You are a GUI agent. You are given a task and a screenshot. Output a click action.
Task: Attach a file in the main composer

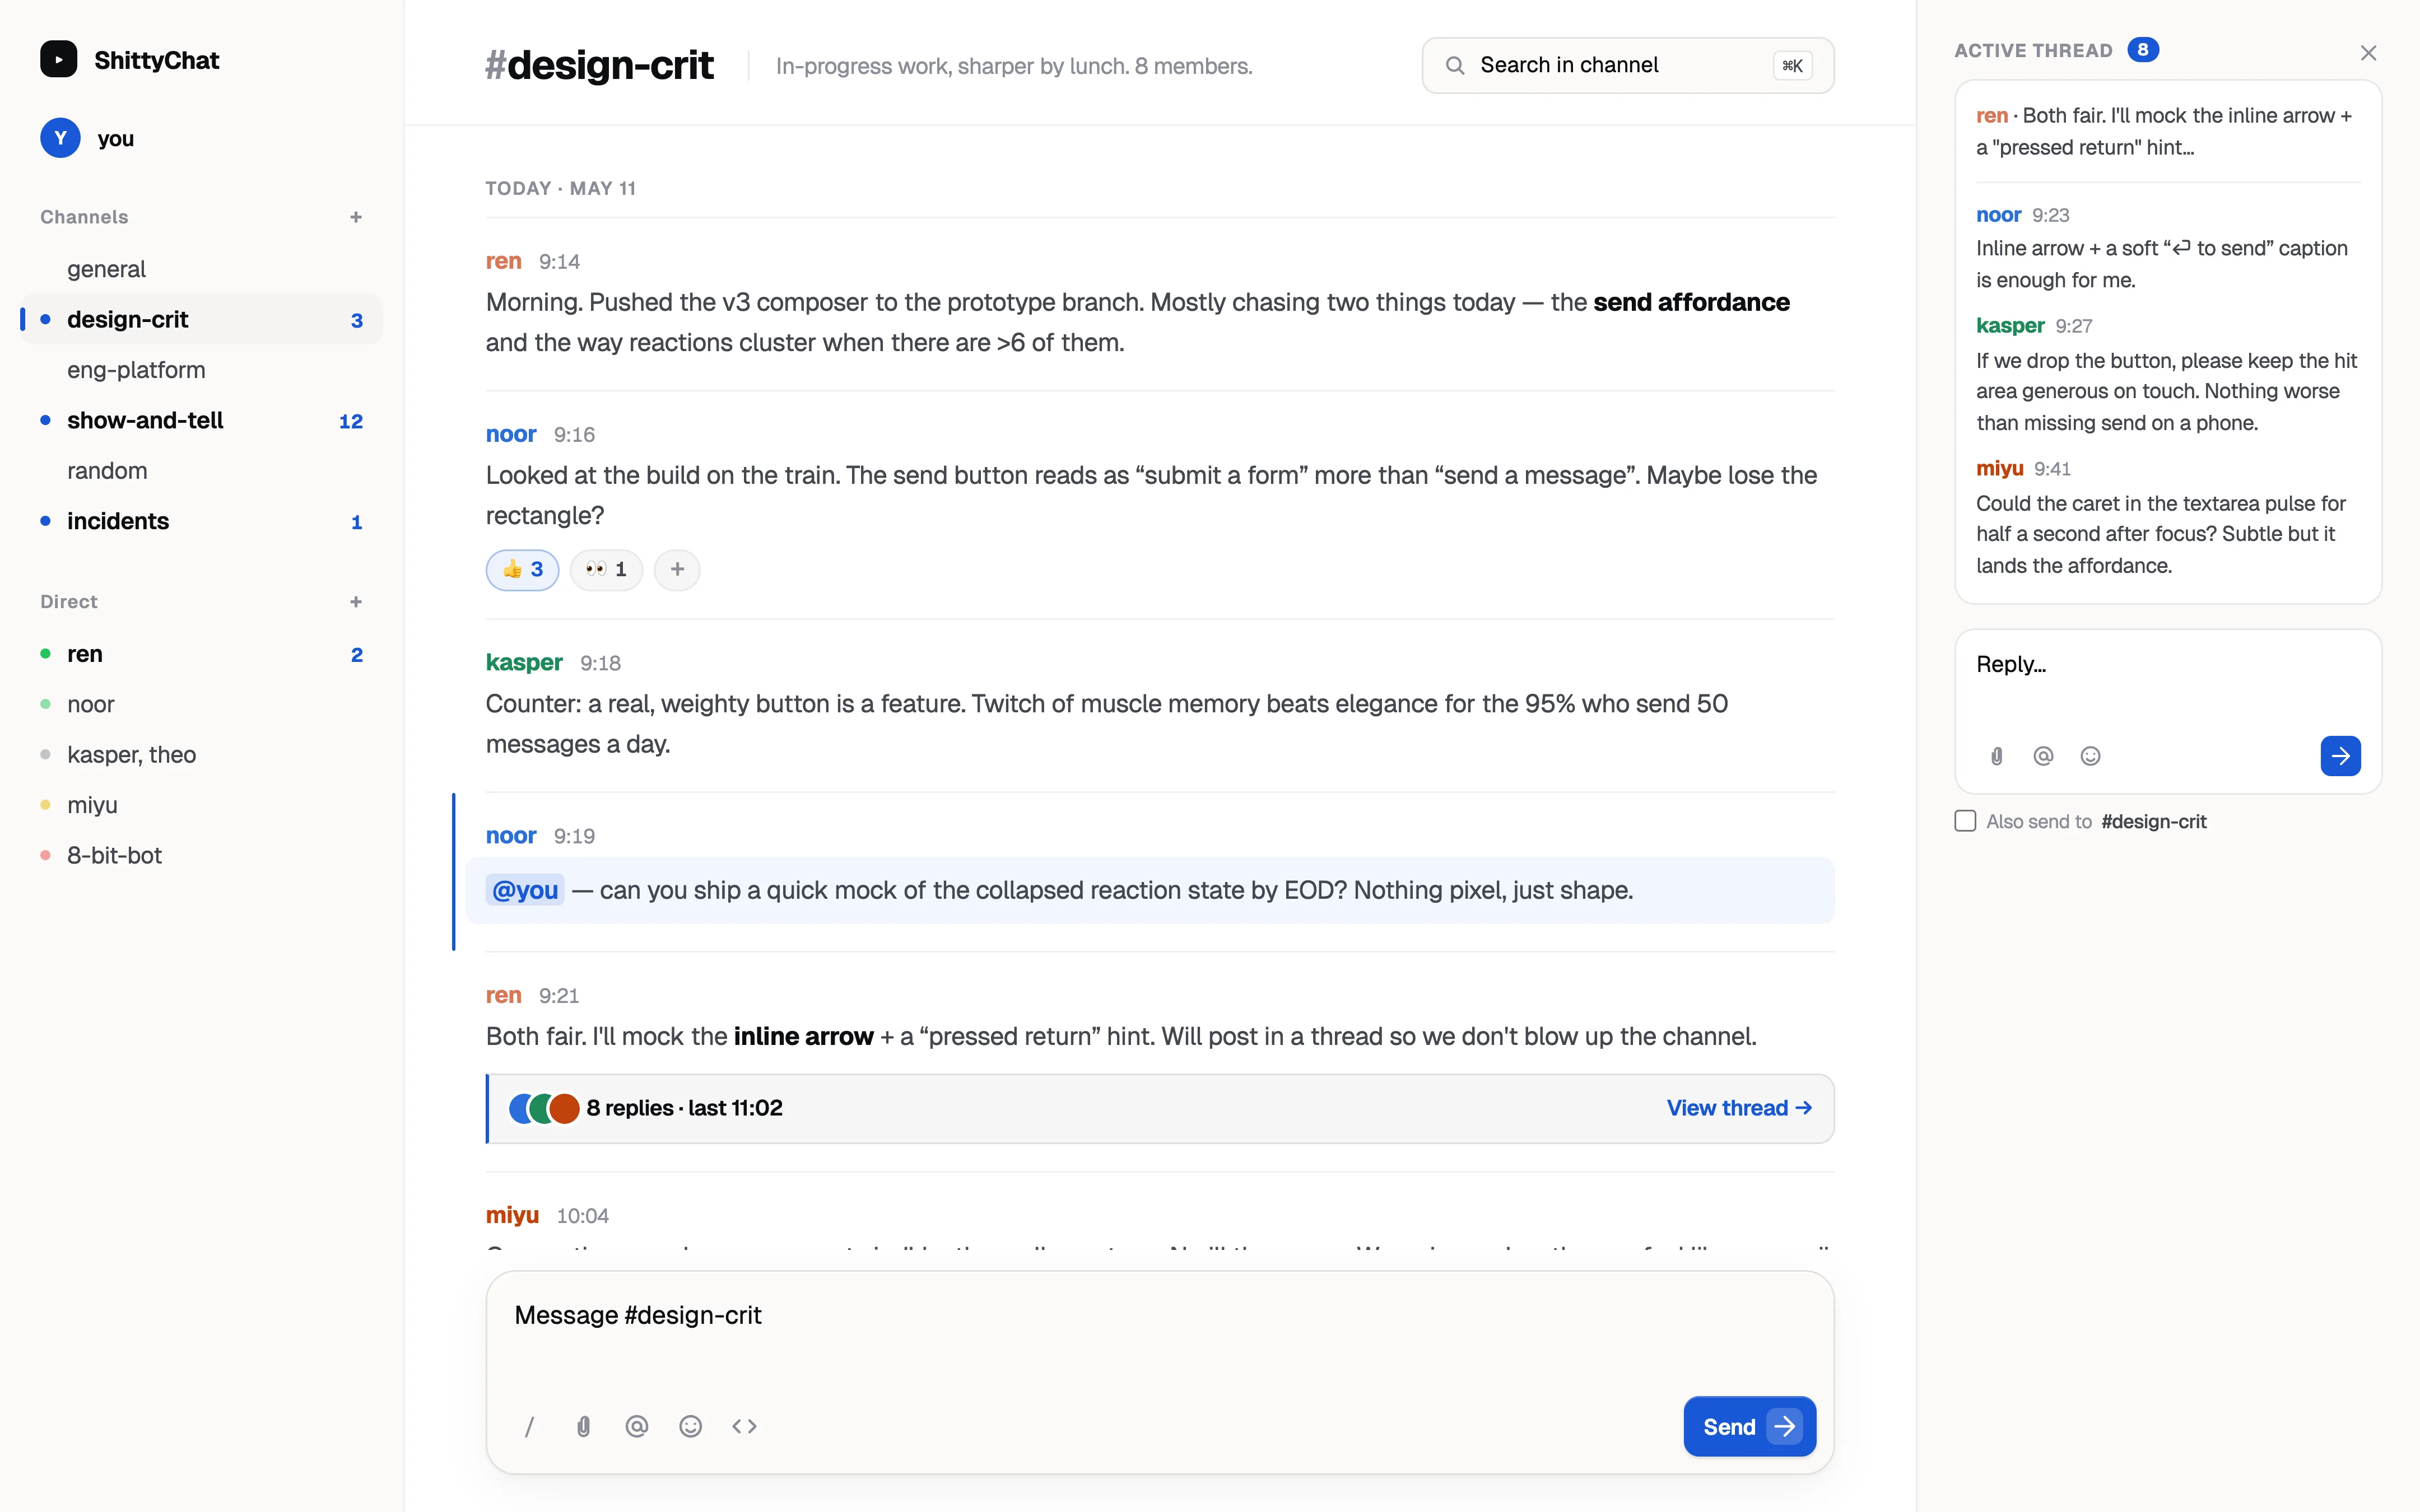583,1426
